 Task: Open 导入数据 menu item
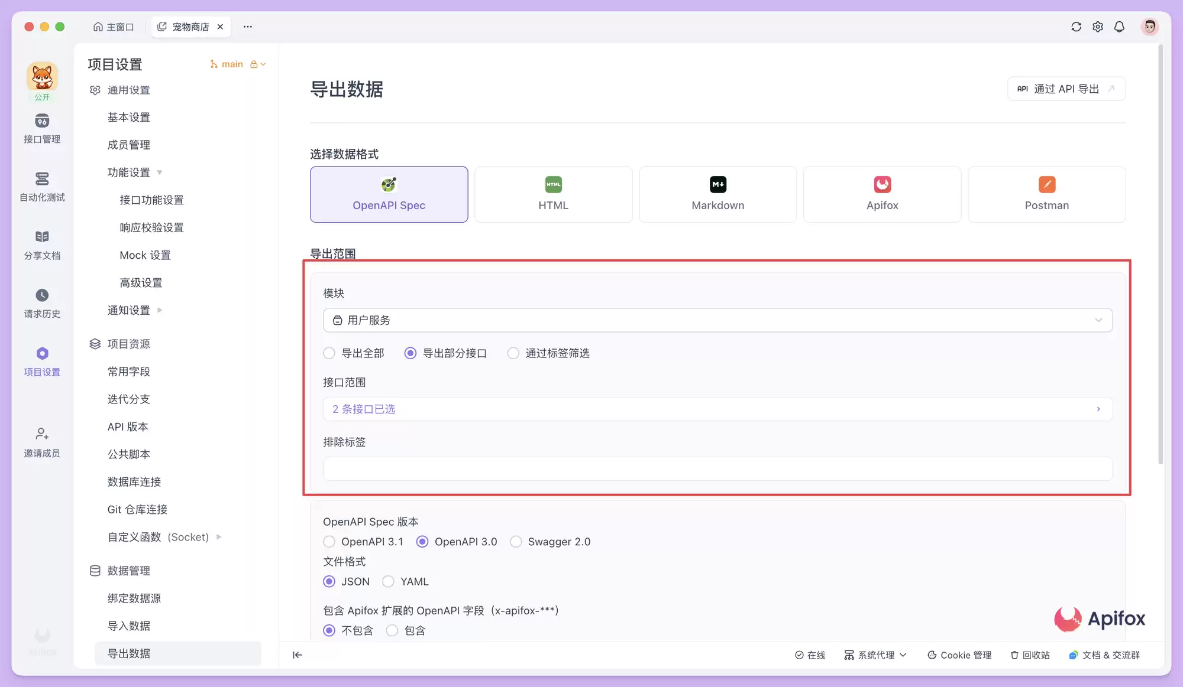129,626
